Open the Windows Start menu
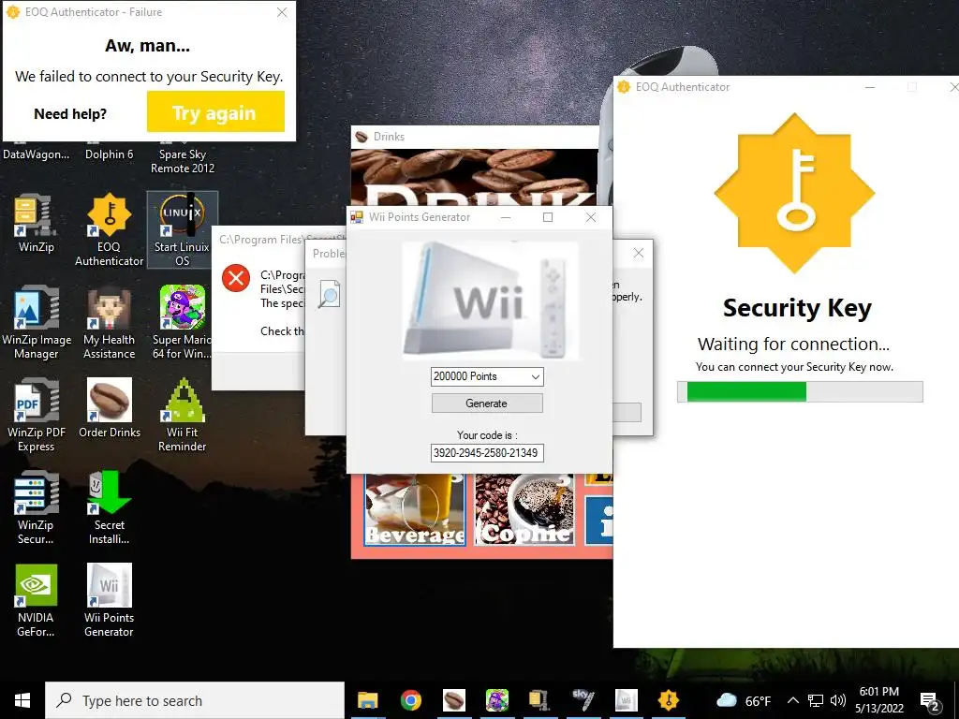 [22, 700]
